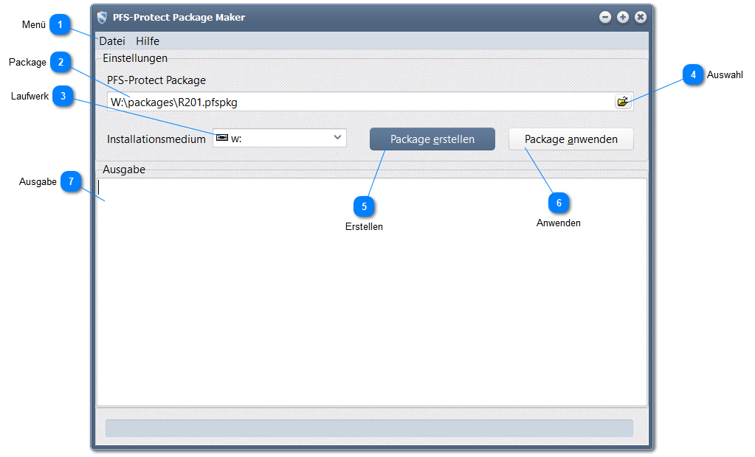Click the blue badge 4 labeled Auswahl
The height and width of the screenshot is (457, 755).
[693, 74]
